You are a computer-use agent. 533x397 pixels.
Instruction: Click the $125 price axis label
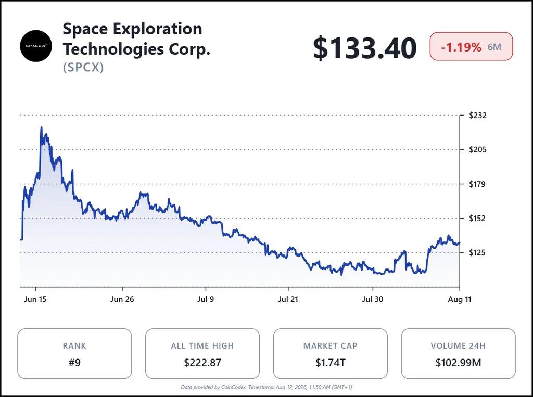click(478, 252)
